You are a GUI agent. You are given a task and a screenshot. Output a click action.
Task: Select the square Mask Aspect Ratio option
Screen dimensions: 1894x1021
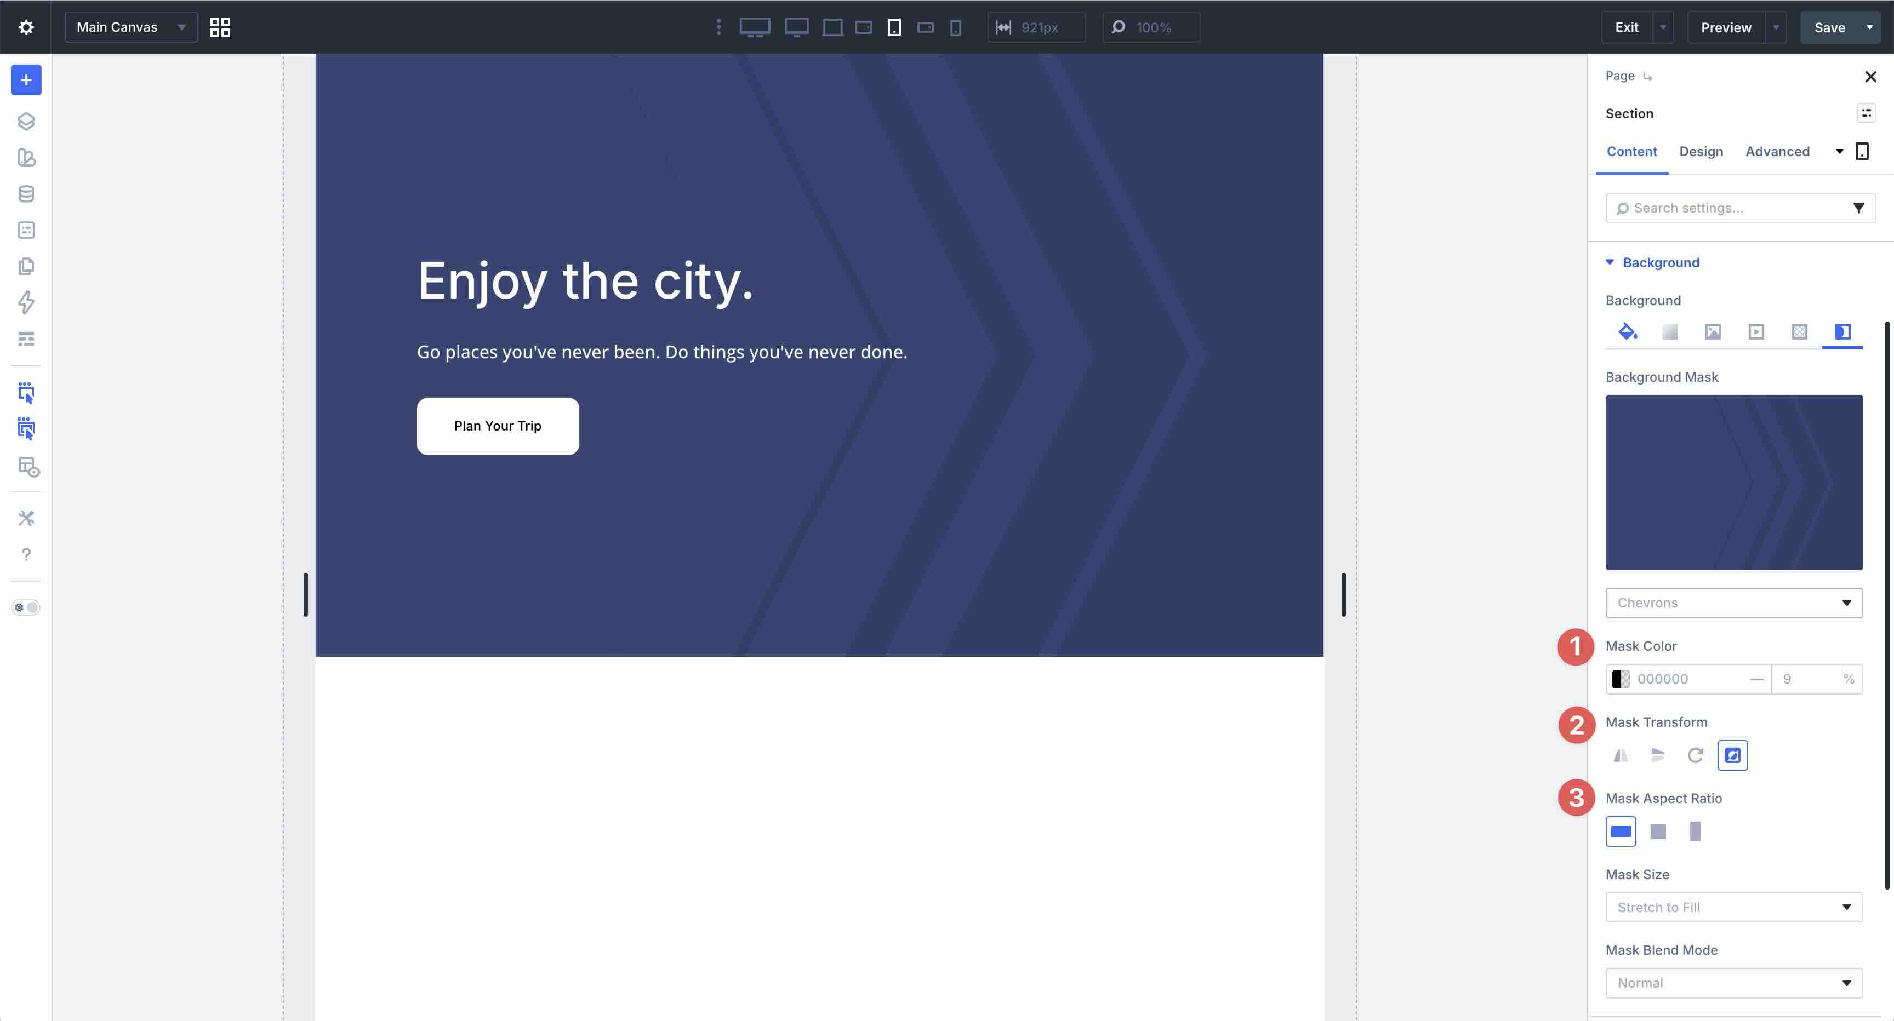pos(1659,831)
